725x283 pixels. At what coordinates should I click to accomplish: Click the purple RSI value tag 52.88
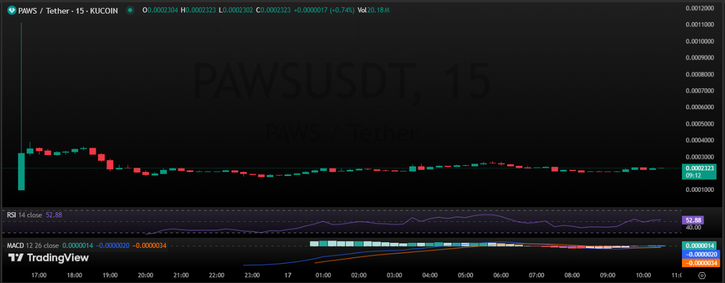(693, 220)
